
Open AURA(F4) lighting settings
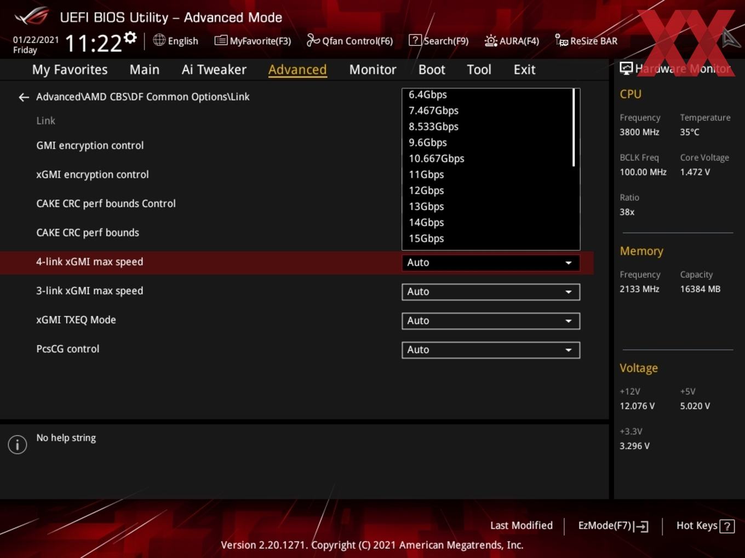tap(512, 41)
